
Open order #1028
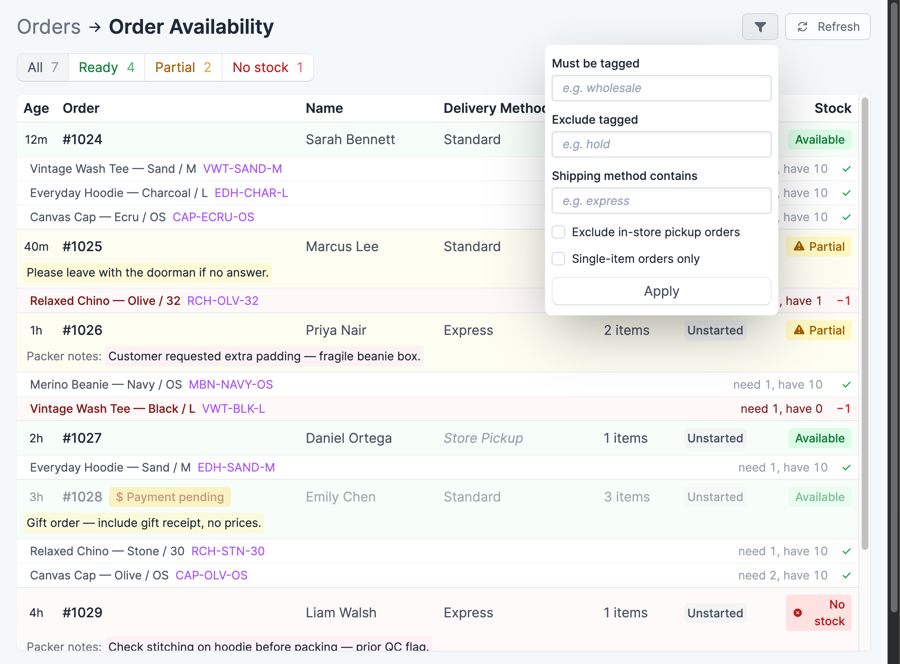click(x=82, y=497)
